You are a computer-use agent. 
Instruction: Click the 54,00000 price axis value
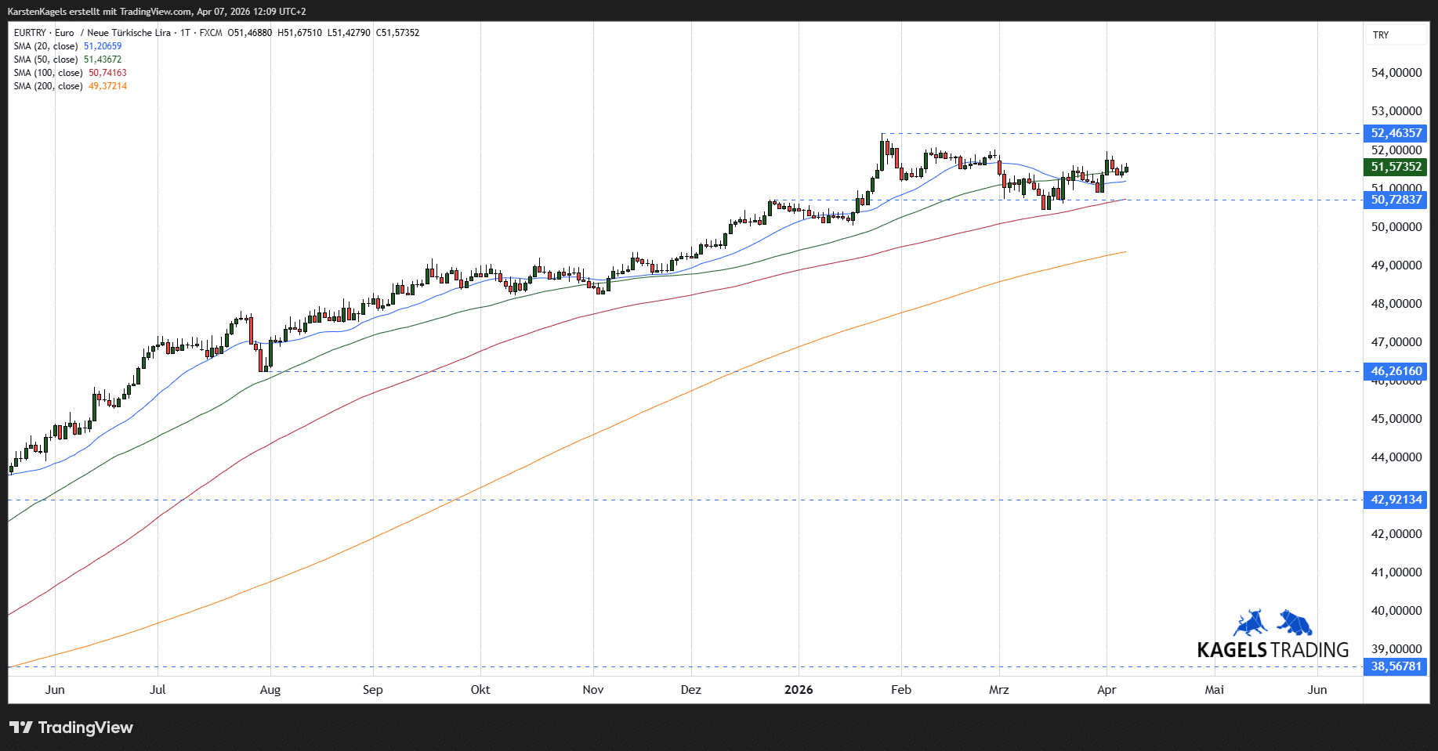[x=1396, y=73]
